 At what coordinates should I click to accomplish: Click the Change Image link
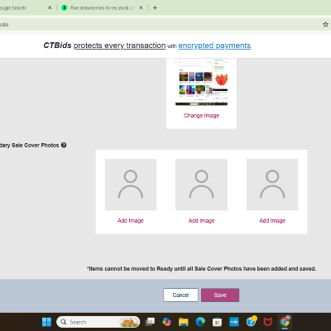pos(201,116)
